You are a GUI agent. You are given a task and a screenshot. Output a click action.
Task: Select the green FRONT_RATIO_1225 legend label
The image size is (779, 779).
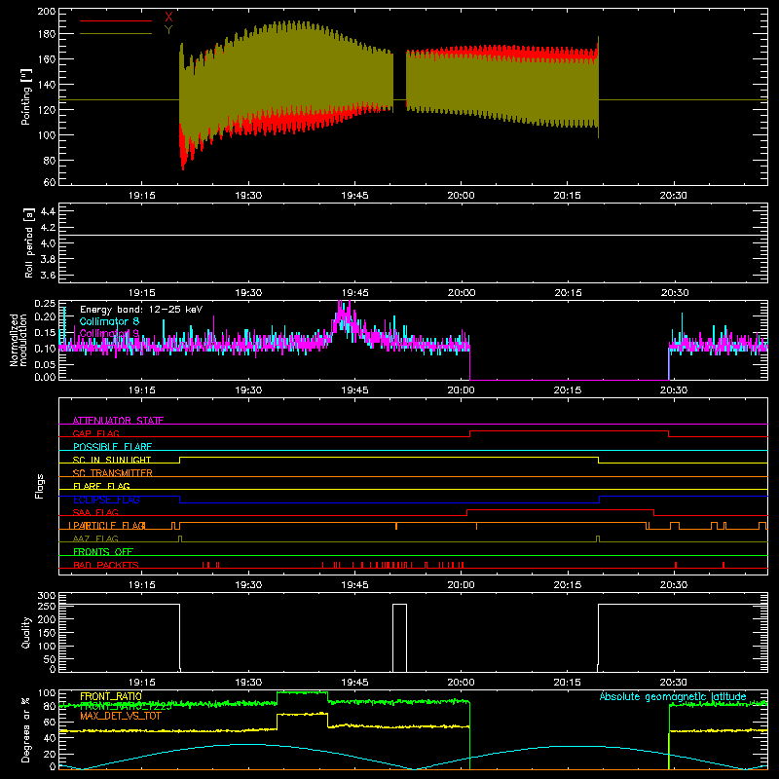click(x=126, y=706)
